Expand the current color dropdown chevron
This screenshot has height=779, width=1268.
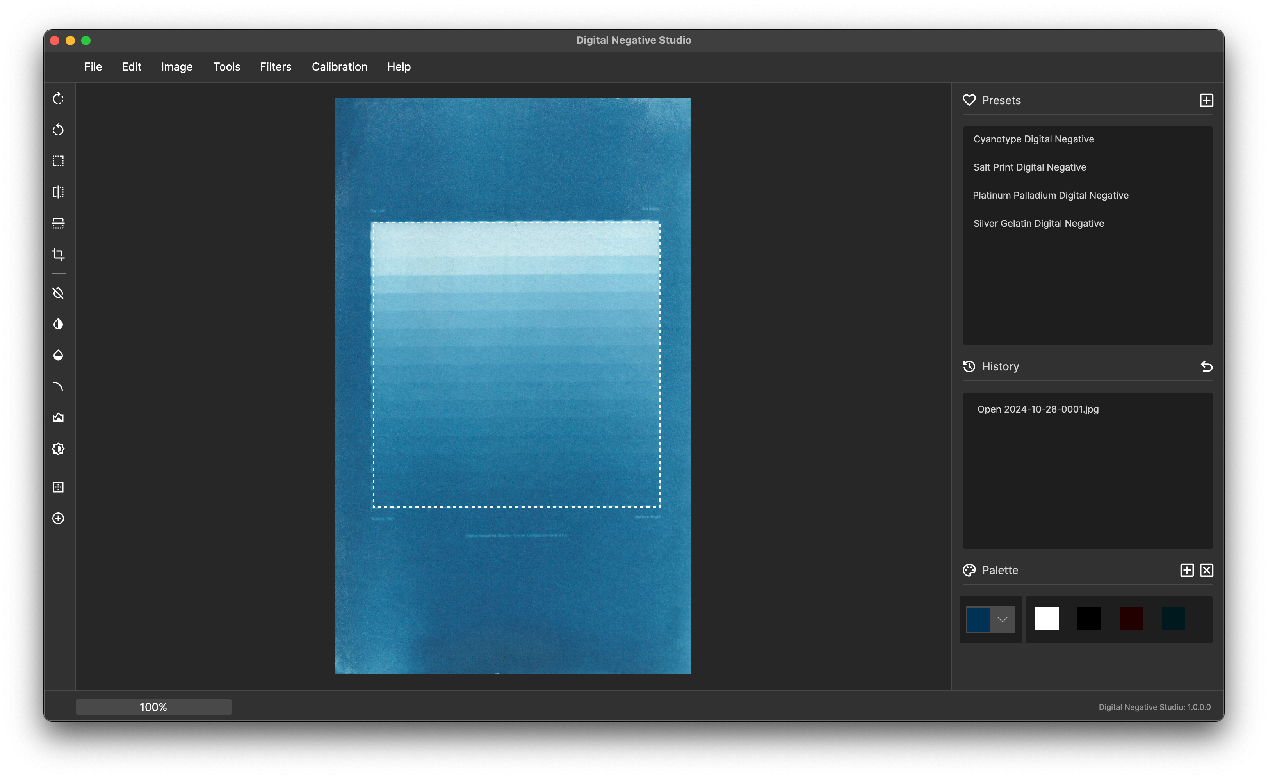pyautogui.click(x=1002, y=619)
